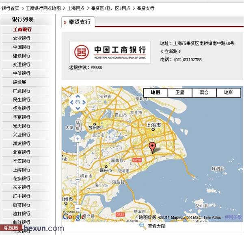Pan the map left with the arrow
This screenshot has width=244, height=235.
point(72,103)
